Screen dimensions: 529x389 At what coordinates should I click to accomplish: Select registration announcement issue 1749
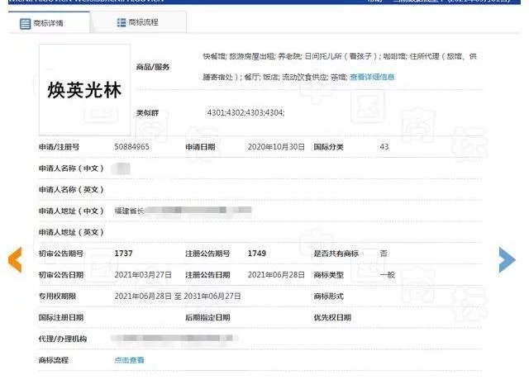click(257, 254)
